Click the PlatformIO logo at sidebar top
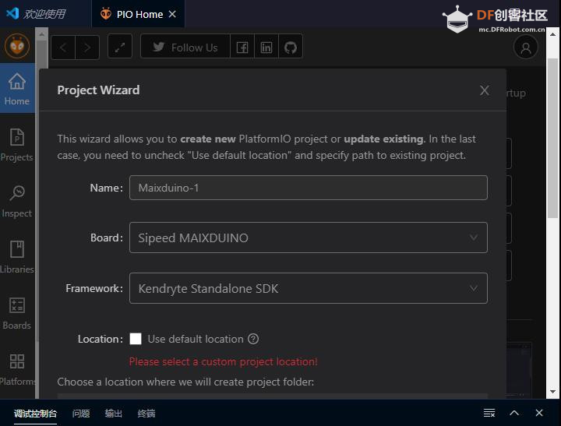Viewport: 561px width, 426px height. 17,46
